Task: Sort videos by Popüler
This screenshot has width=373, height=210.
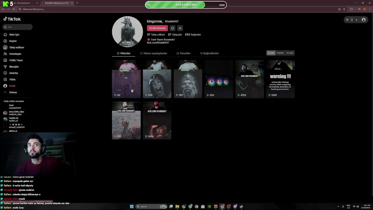Action: coord(280,53)
